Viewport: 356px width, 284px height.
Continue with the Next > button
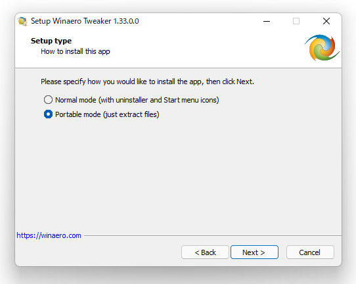[x=254, y=252]
